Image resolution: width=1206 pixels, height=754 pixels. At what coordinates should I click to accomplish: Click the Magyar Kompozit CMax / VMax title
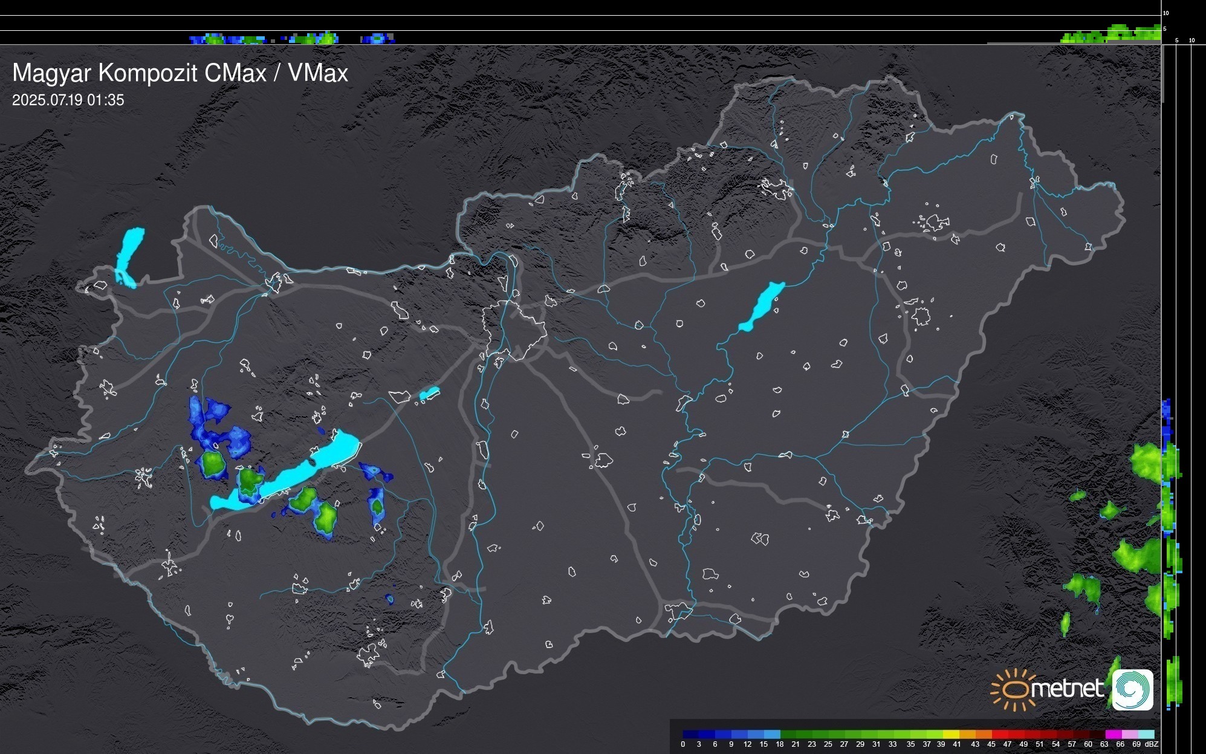[x=180, y=73]
